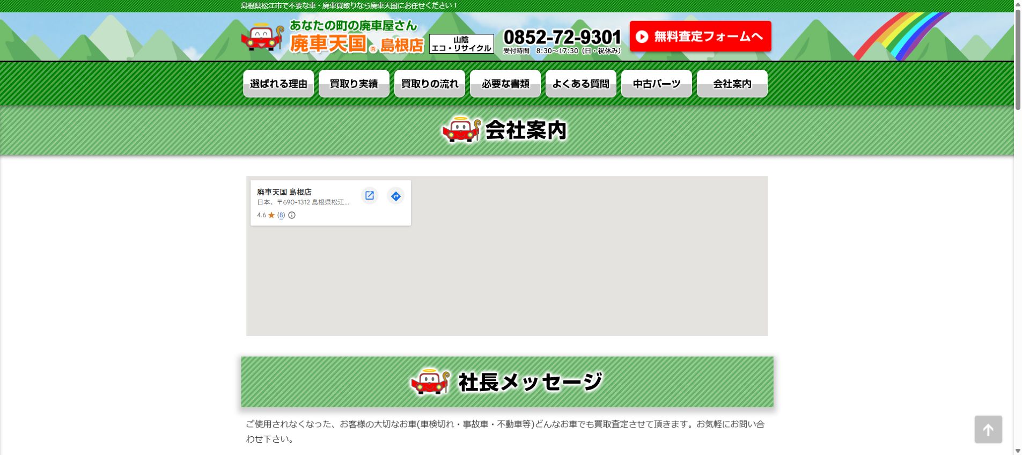Click the scrollbar down arrow
The height and width of the screenshot is (455, 1022).
pos(1018,451)
